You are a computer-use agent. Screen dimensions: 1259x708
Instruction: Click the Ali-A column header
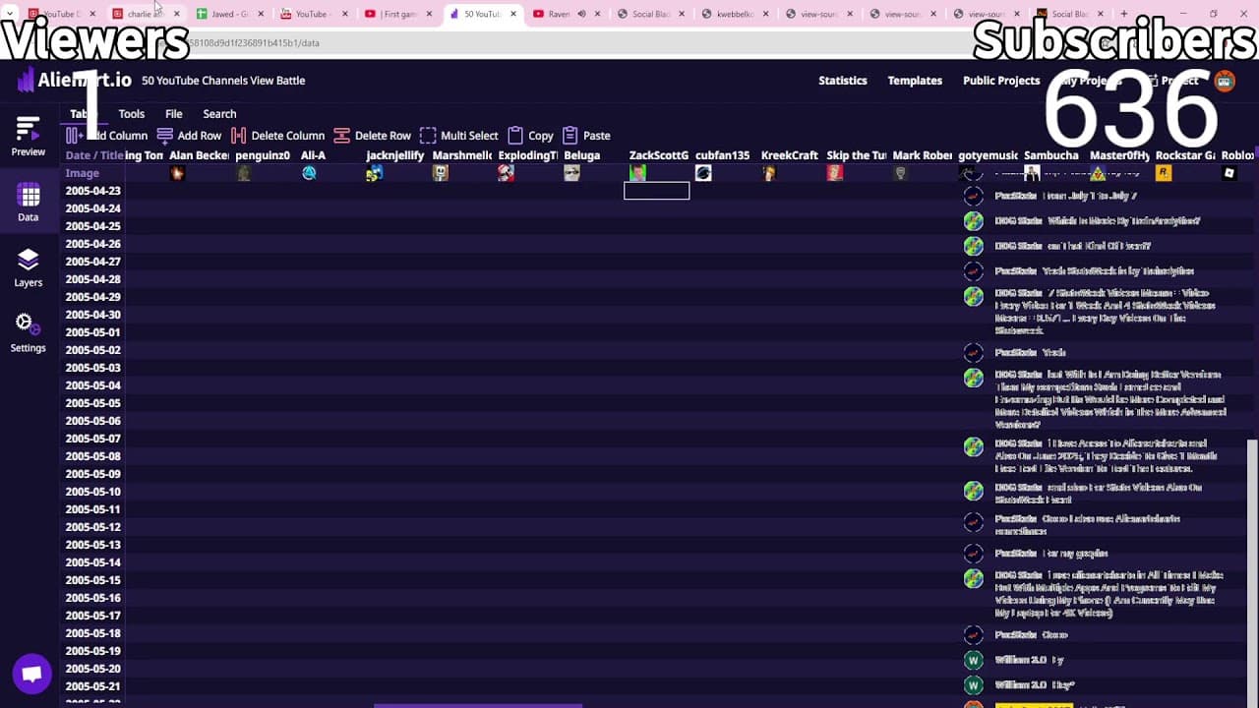(x=313, y=155)
